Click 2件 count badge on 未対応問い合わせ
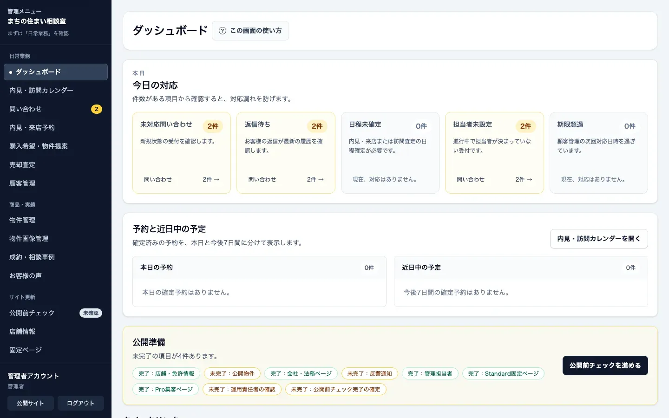The height and width of the screenshot is (418, 669). tap(213, 126)
